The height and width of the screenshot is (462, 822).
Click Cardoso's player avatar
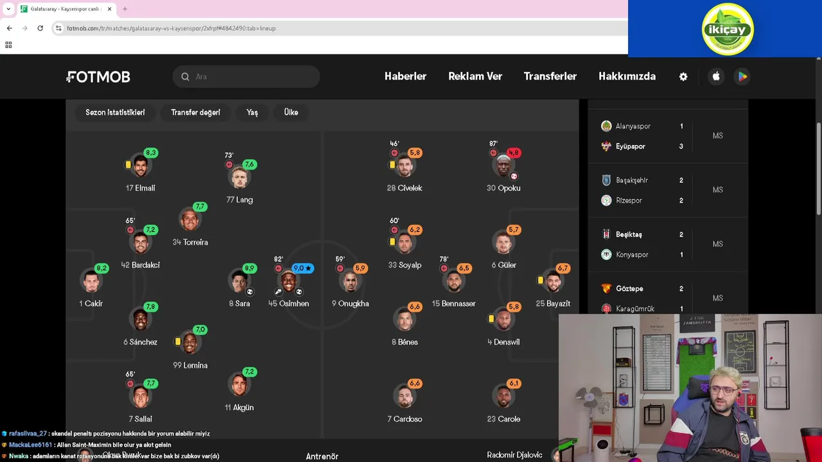[405, 397]
